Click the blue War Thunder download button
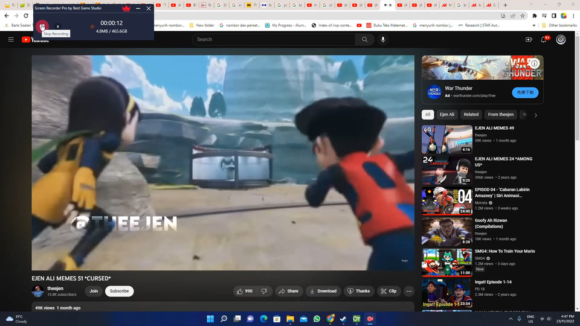The width and height of the screenshot is (580, 326). pyautogui.click(x=525, y=92)
